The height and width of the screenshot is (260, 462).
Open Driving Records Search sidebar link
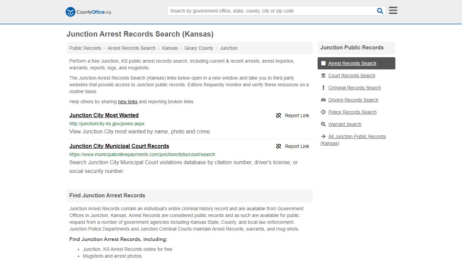pyautogui.click(x=353, y=100)
